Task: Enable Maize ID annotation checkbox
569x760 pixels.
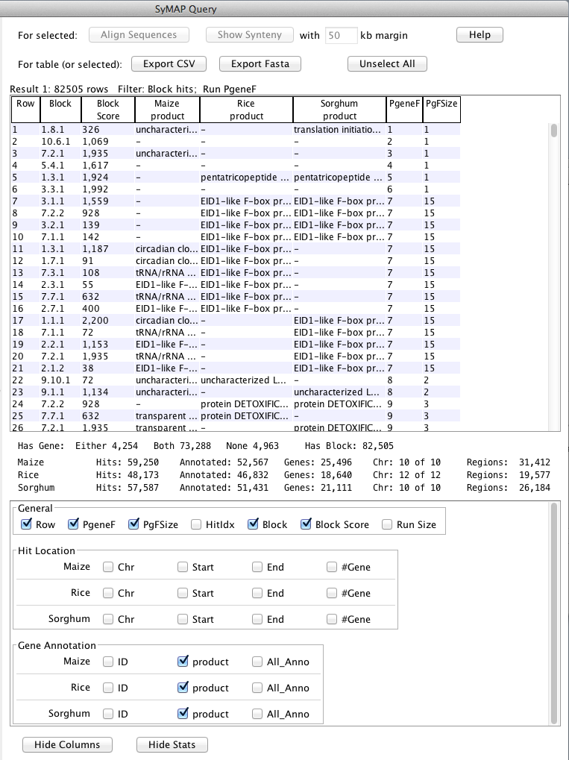Action: [x=108, y=662]
